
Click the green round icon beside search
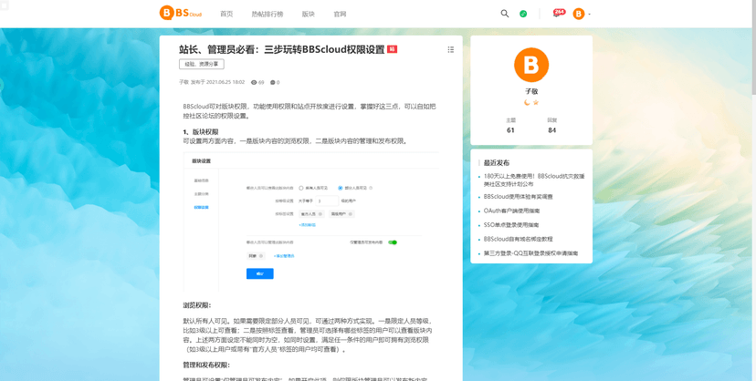coord(523,14)
